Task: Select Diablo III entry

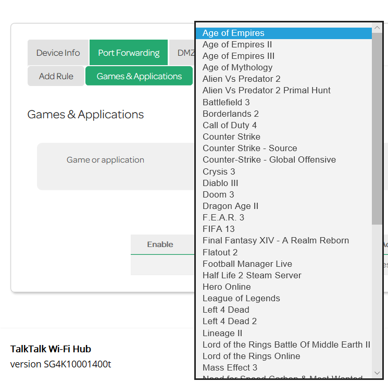Action: [284, 183]
